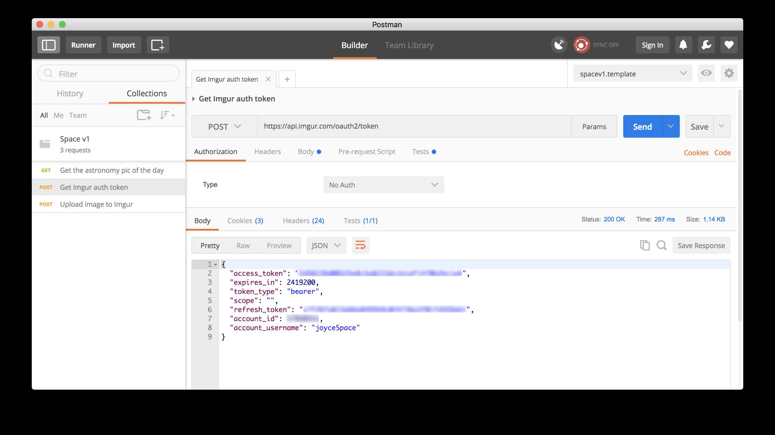Open the POST method dropdown
Image resolution: width=775 pixels, height=435 pixels.
coord(224,127)
